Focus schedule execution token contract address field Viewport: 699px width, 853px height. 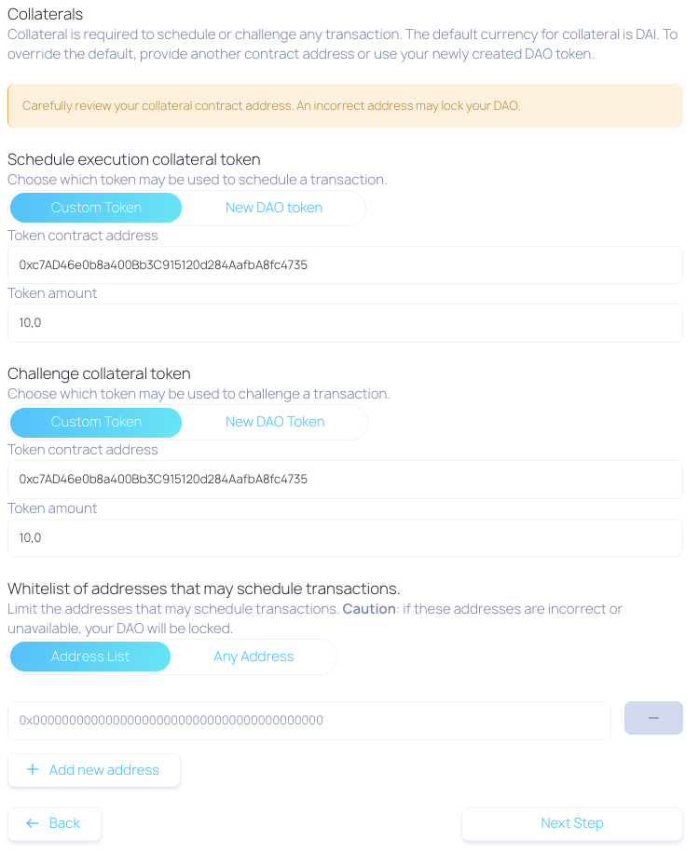click(x=345, y=265)
